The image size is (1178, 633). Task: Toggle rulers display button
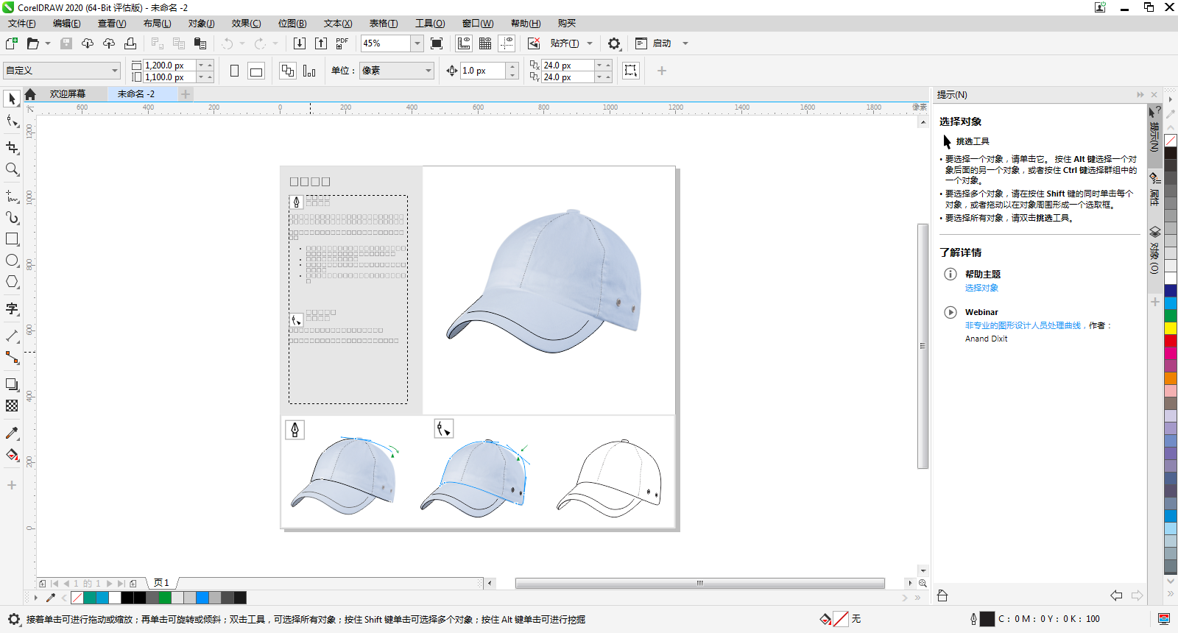tap(464, 43)
